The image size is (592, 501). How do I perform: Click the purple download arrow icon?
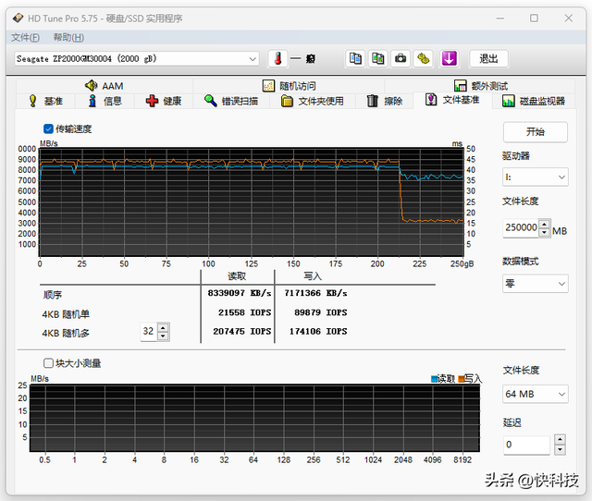coord(450,58)
